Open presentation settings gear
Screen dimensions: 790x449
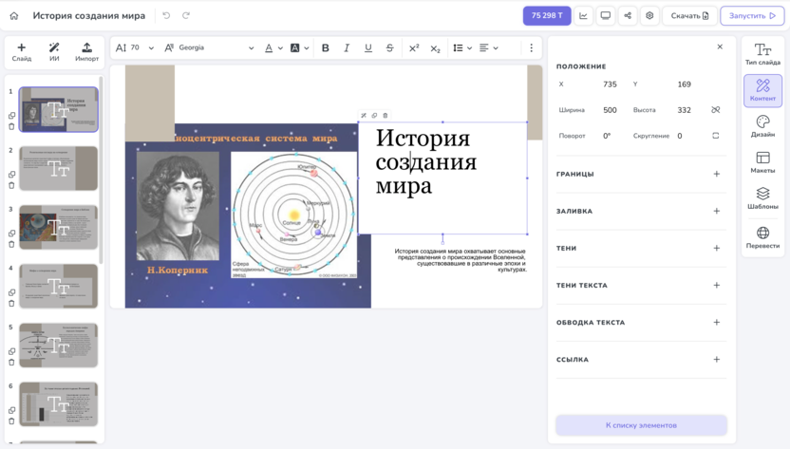pyautogui.click(x=649, y=15)
